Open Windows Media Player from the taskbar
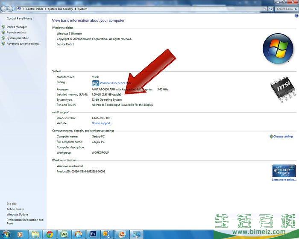The height and width of the screenshot is (239, 299). coord(21,234)
